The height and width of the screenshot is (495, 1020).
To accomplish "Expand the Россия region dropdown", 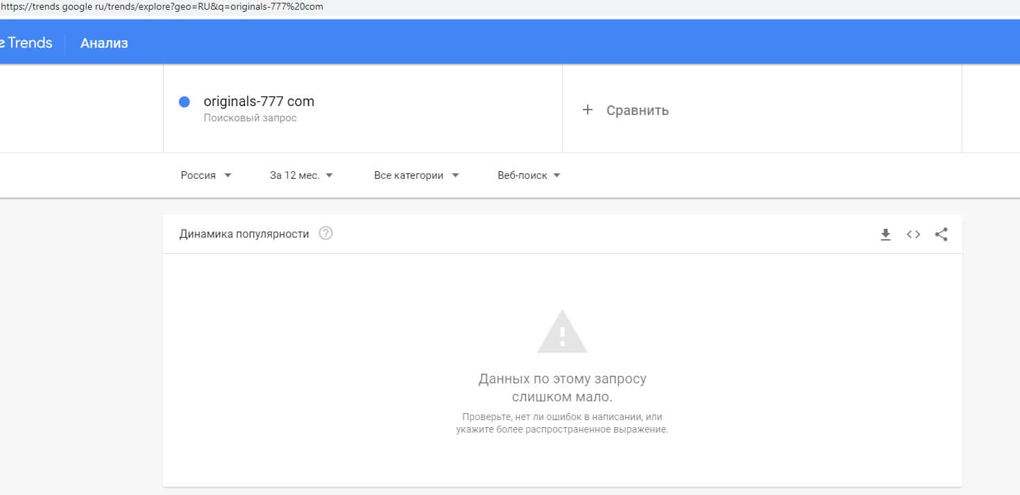I will (206, 175).
